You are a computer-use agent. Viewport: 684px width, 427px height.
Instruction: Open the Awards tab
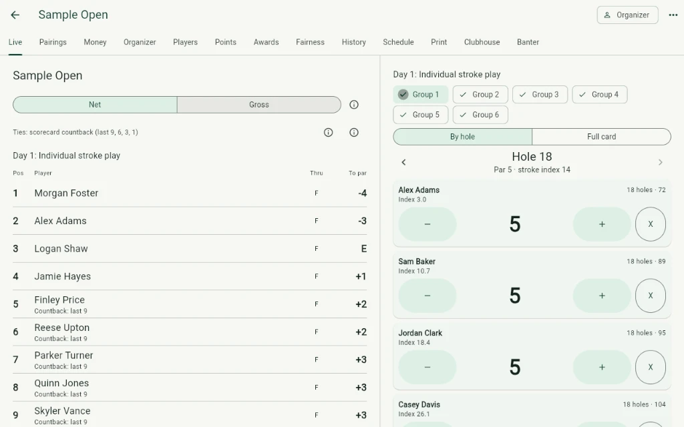tap(266, 42)
